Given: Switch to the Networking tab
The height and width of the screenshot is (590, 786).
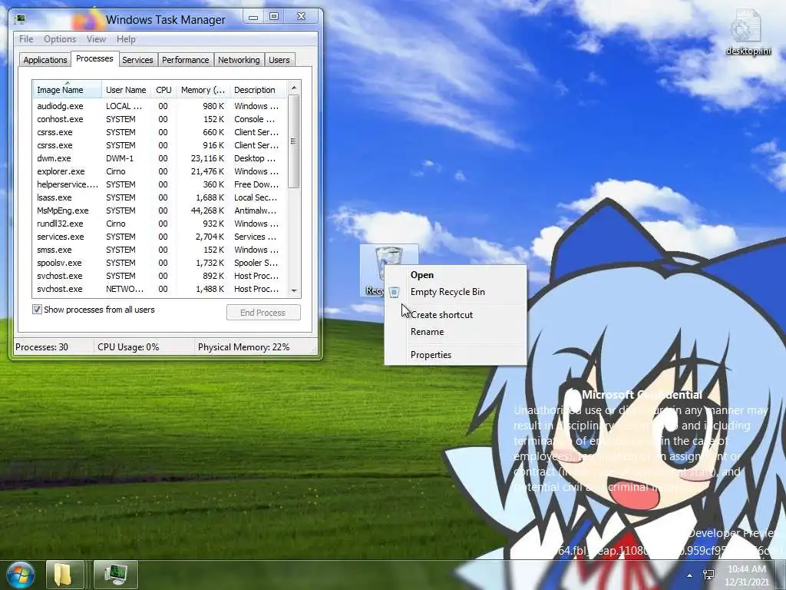Looking at the screenshot, I should pyautogui.click(x=239, y=60).
